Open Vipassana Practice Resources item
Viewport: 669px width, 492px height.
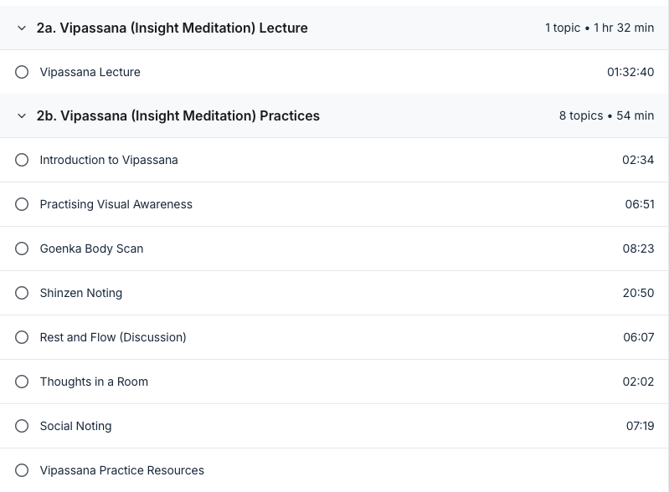click(122, 470)
